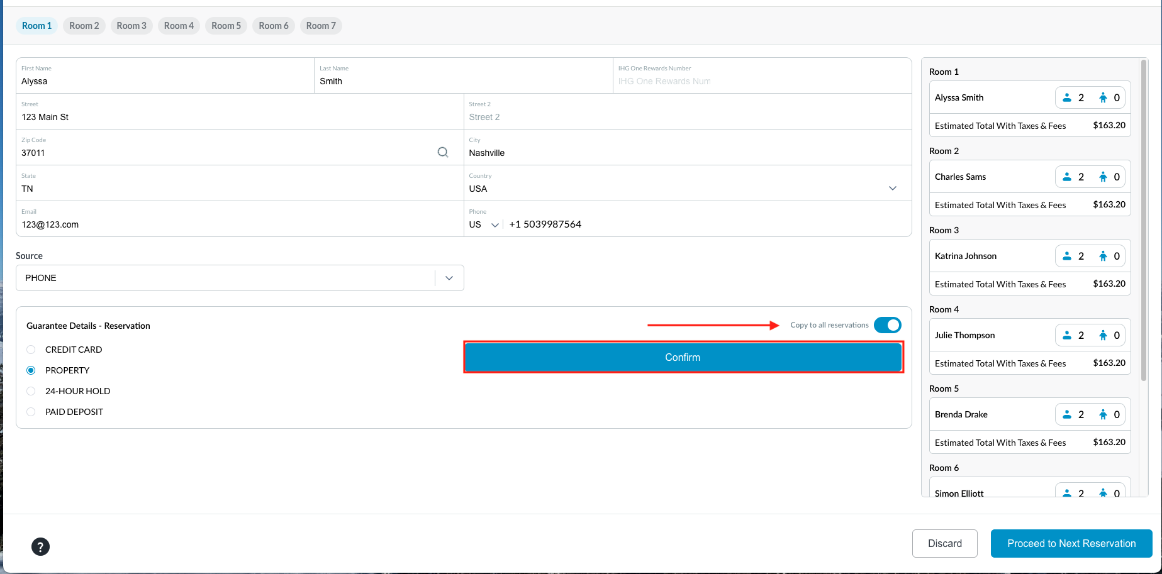This screenshot has width=1162, height=574.
Task: Click the adult guest icon for Brenda Drake
Action: pos(1067,414)
